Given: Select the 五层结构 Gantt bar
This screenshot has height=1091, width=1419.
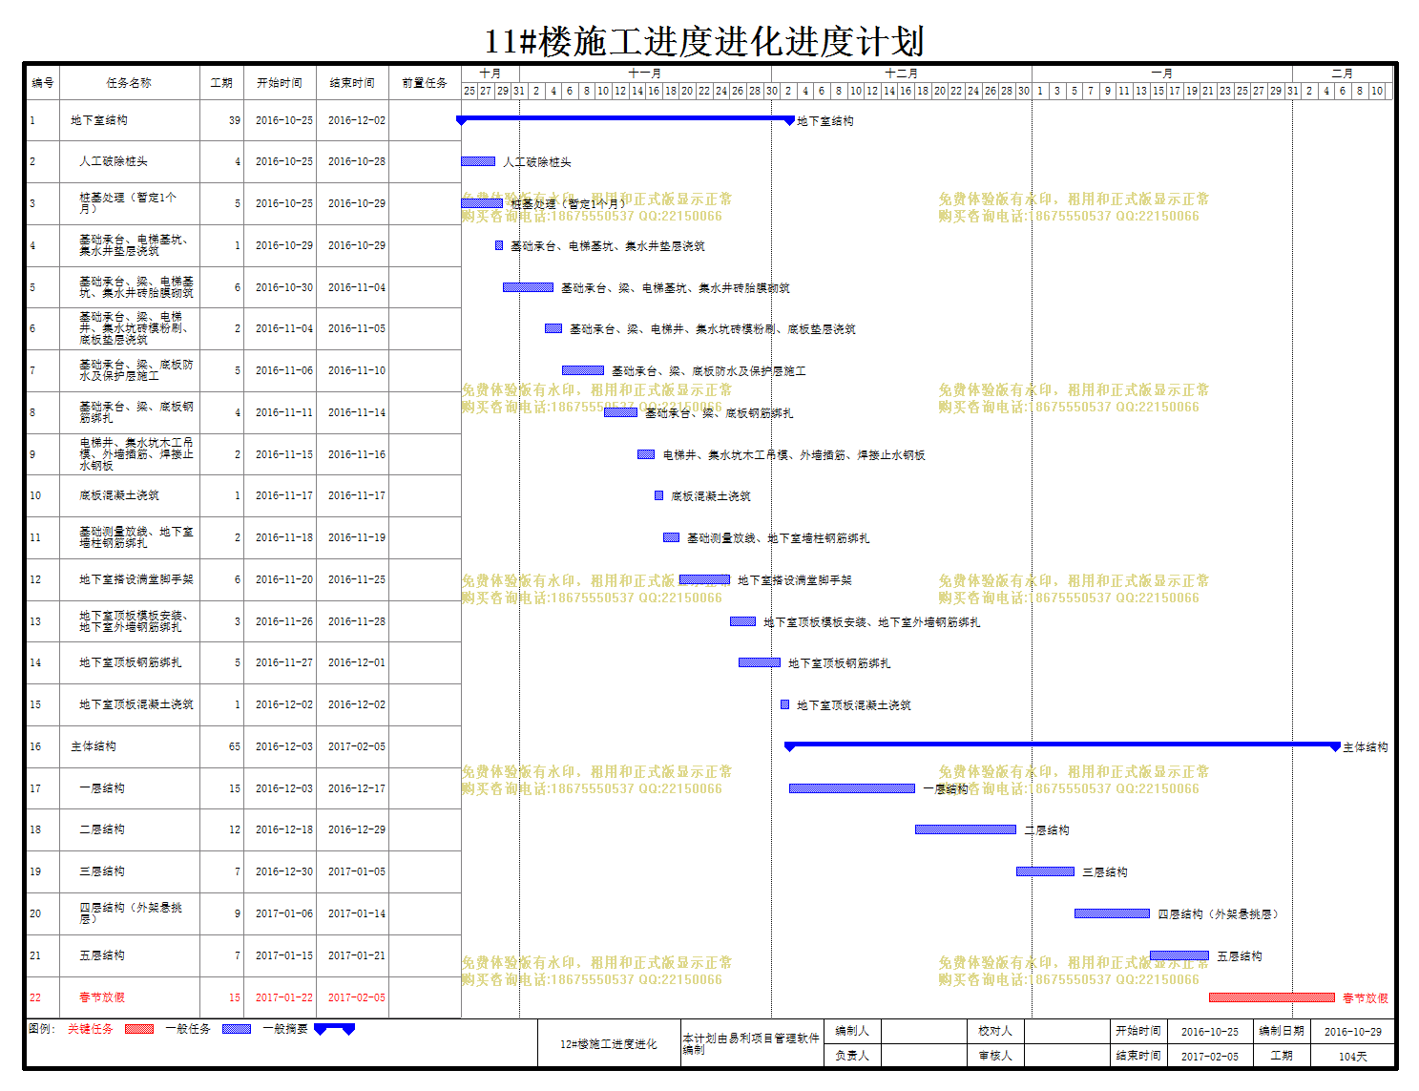Looking at the screenshot, I should [1179, 955].
